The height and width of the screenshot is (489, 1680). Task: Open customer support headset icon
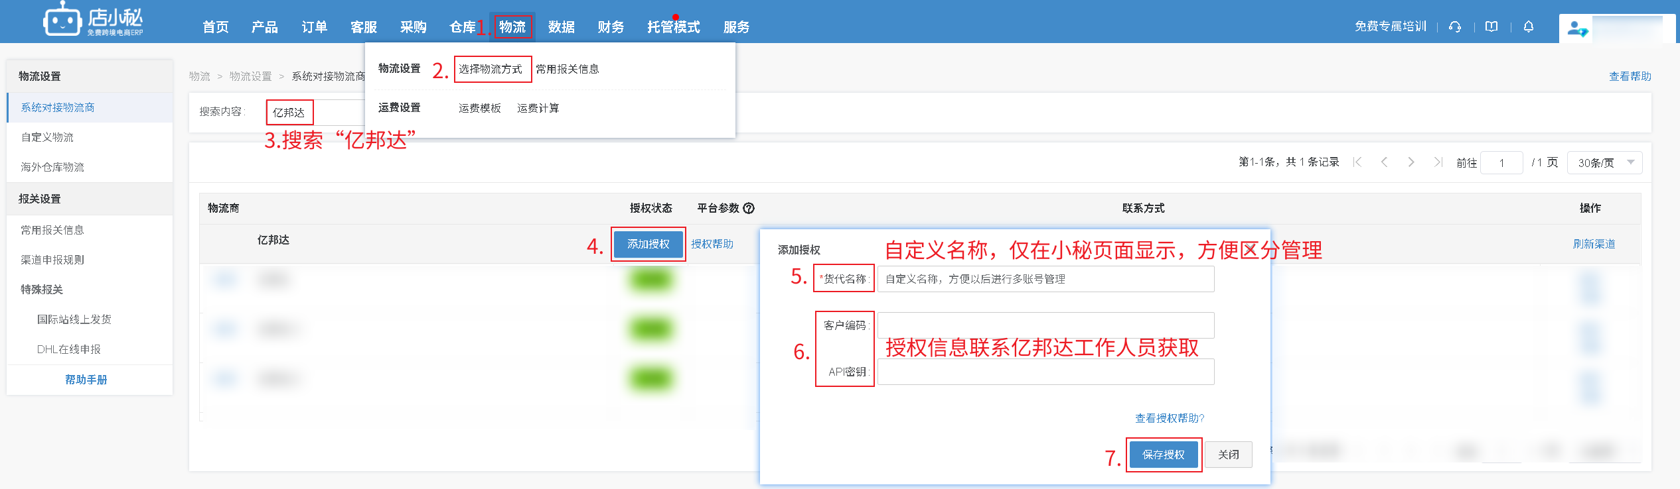pyautogui.click(x=1455, y=27)
